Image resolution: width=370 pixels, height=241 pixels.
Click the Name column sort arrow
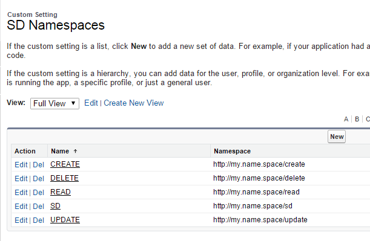75,151
